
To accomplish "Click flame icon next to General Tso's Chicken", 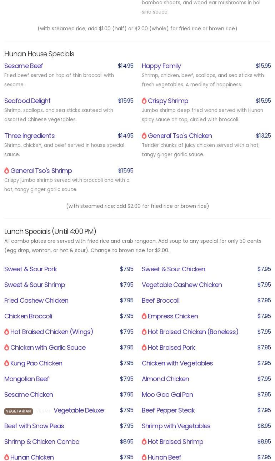I will pos(144,136).
